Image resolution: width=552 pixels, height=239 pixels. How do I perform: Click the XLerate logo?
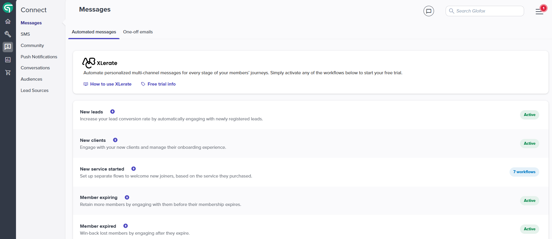click(x=100, y=63)
